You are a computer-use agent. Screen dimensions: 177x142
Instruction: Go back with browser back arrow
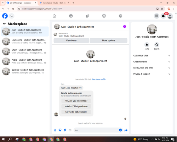click(x=3, y=9)
